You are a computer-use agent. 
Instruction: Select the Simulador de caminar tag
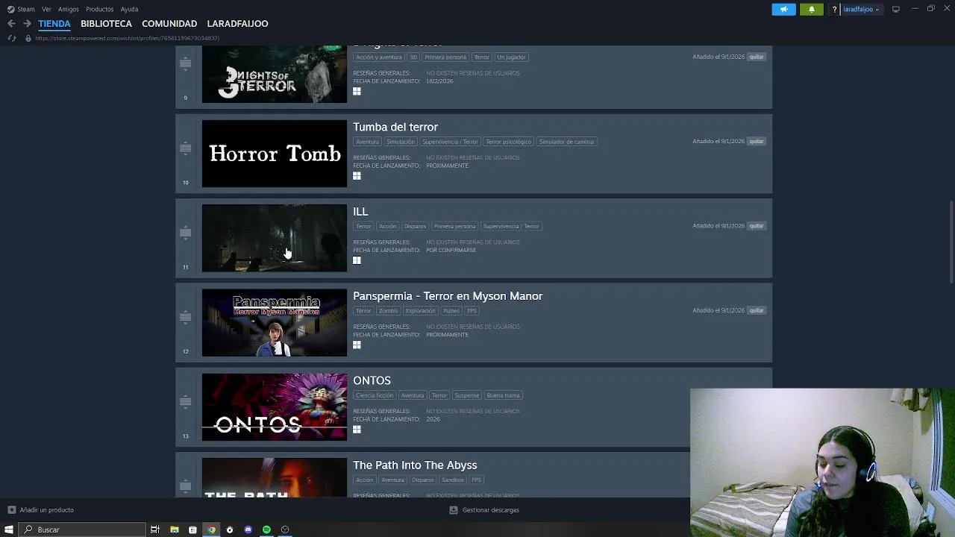(x=566, y=142)
